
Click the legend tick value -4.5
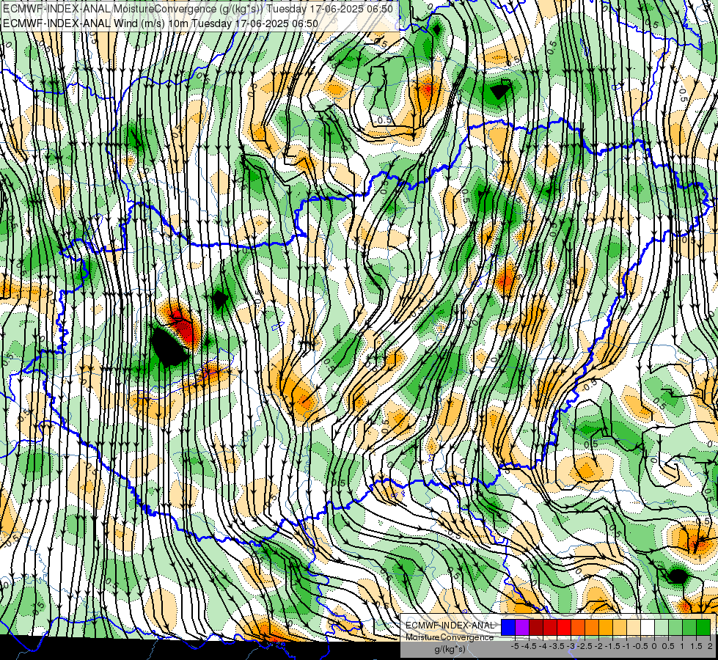click(530, 646)
